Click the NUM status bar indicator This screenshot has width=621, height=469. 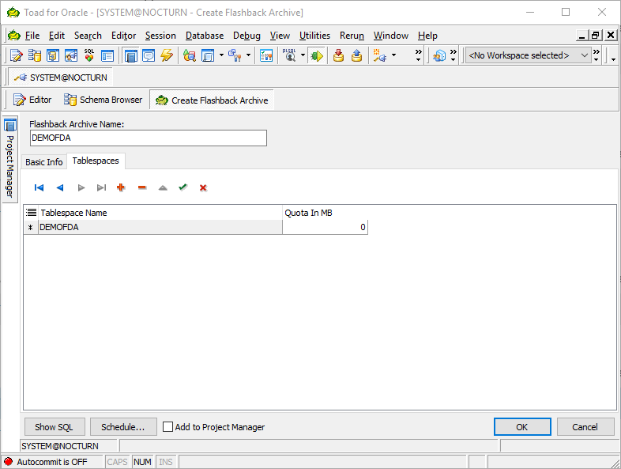[x=142, y=461]
